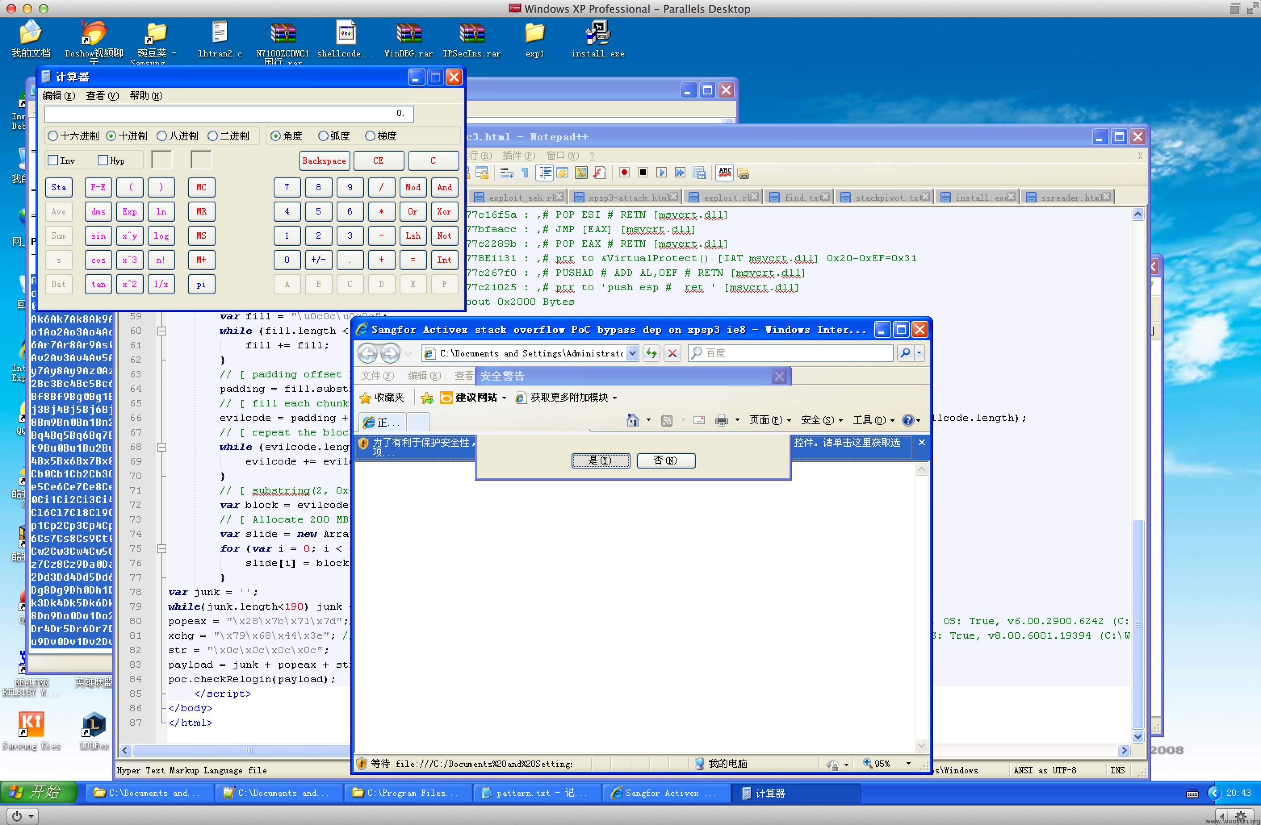Add to favorites bar star-arrow icon
This screenshot has height=825, width=1261.
427,398
